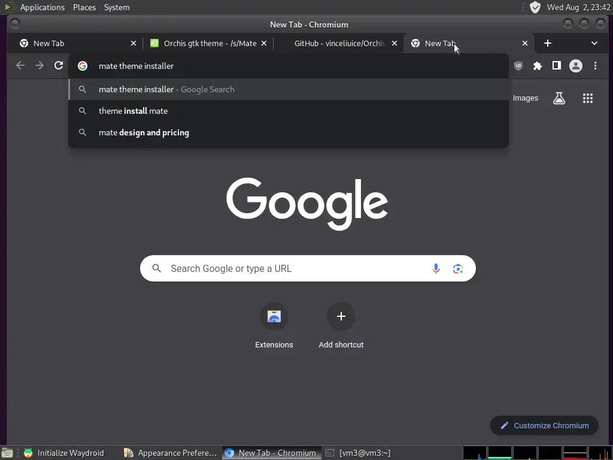Switch to Appearance Preferences window

pos(170,453)
